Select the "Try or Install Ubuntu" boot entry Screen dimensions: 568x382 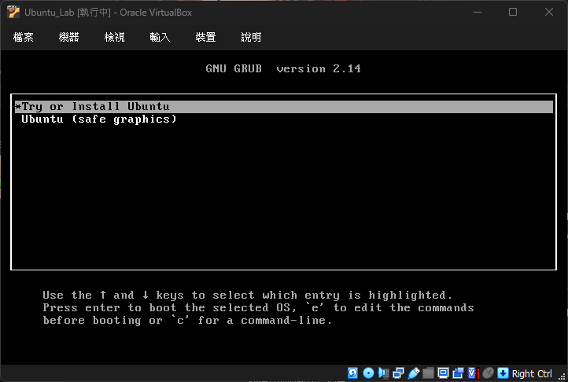(284, 107)
